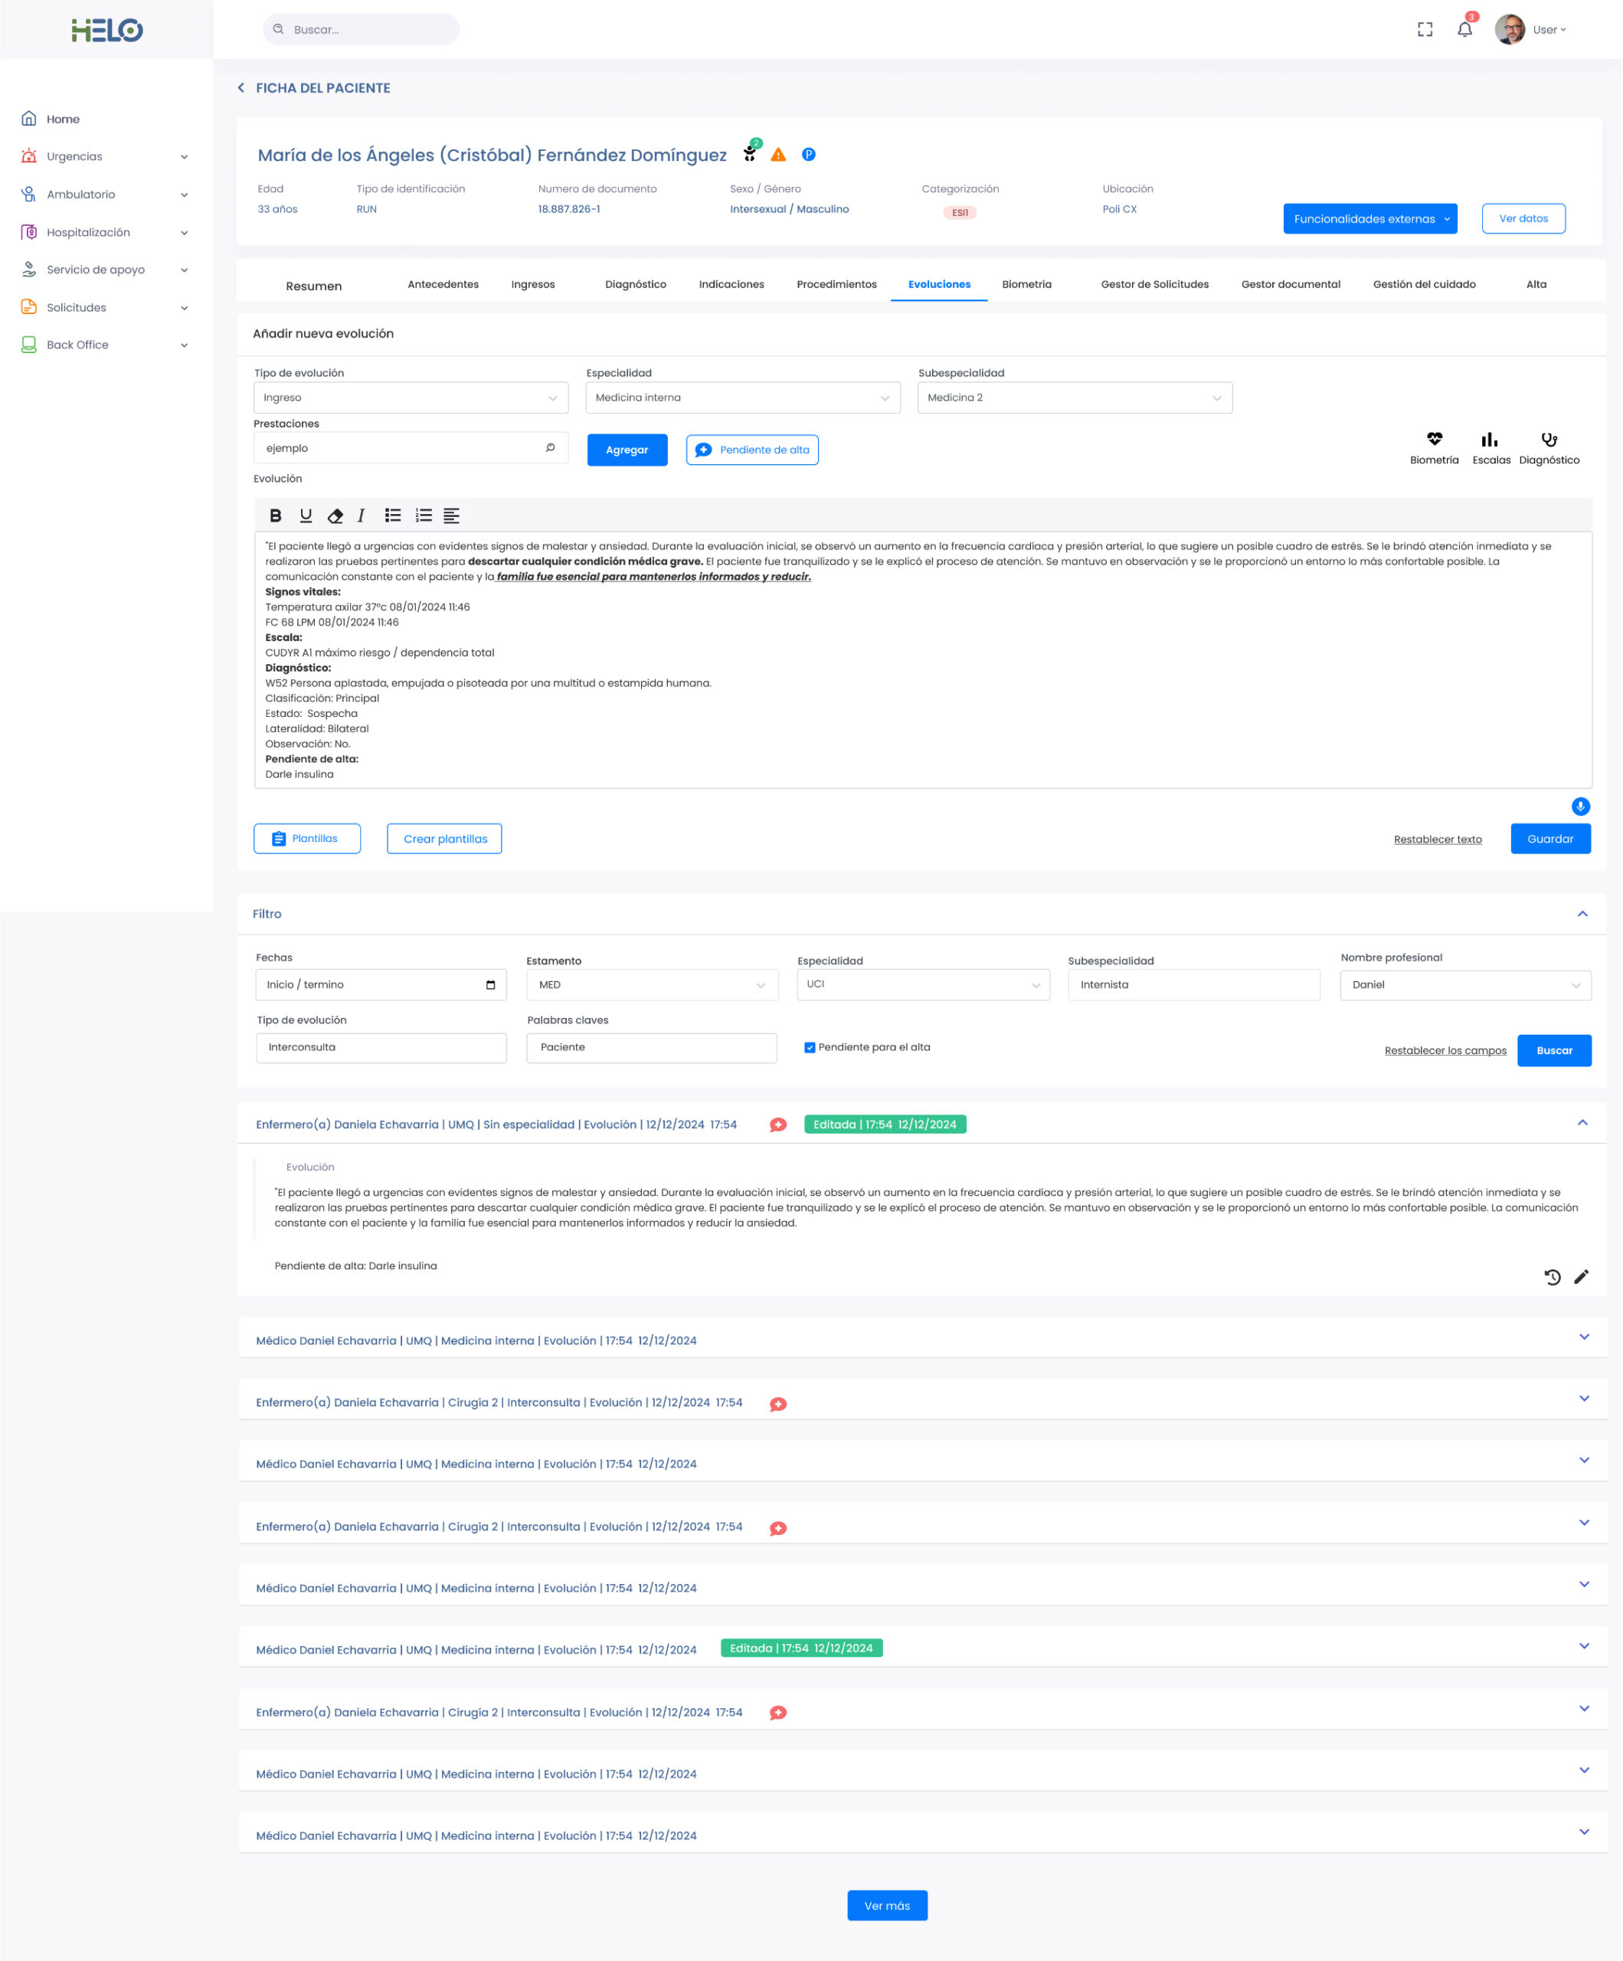Screen dimensions: 1623x1961
Task: Open the Escalas bar-chart icon
Action: (x=1490, y=440)
